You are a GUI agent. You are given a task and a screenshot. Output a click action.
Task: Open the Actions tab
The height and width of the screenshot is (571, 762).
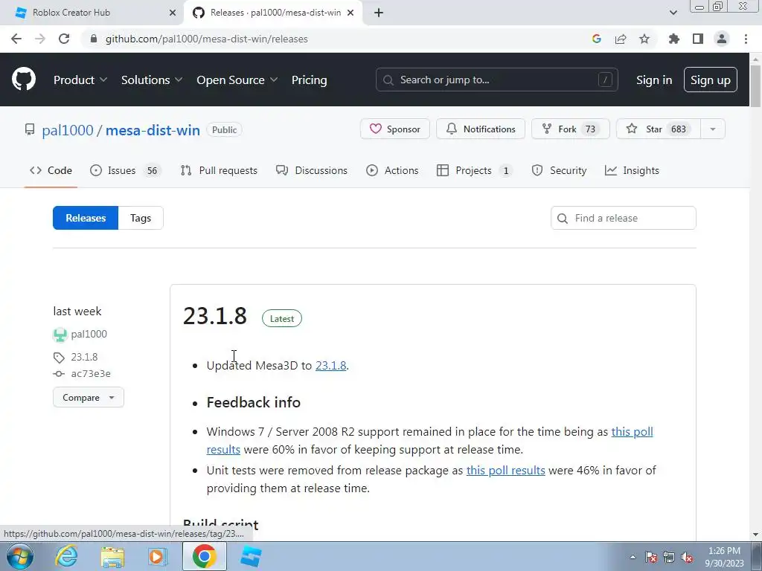click(392, 170)
